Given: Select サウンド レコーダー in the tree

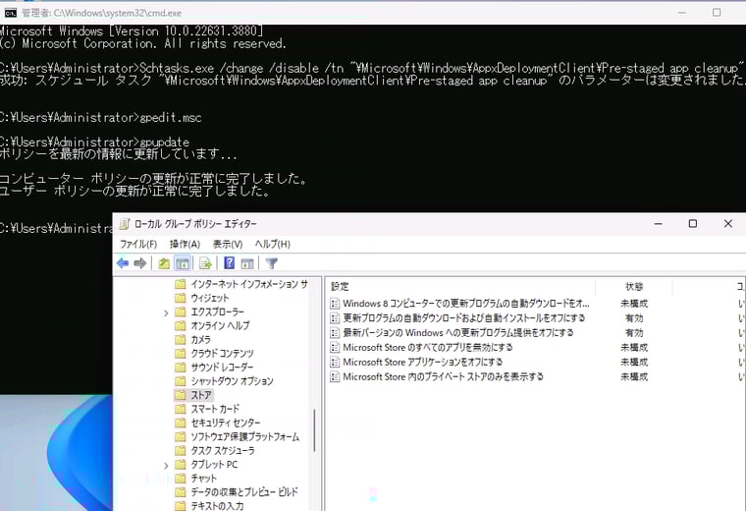Looking at the screenshot, I should click(222, 368).
